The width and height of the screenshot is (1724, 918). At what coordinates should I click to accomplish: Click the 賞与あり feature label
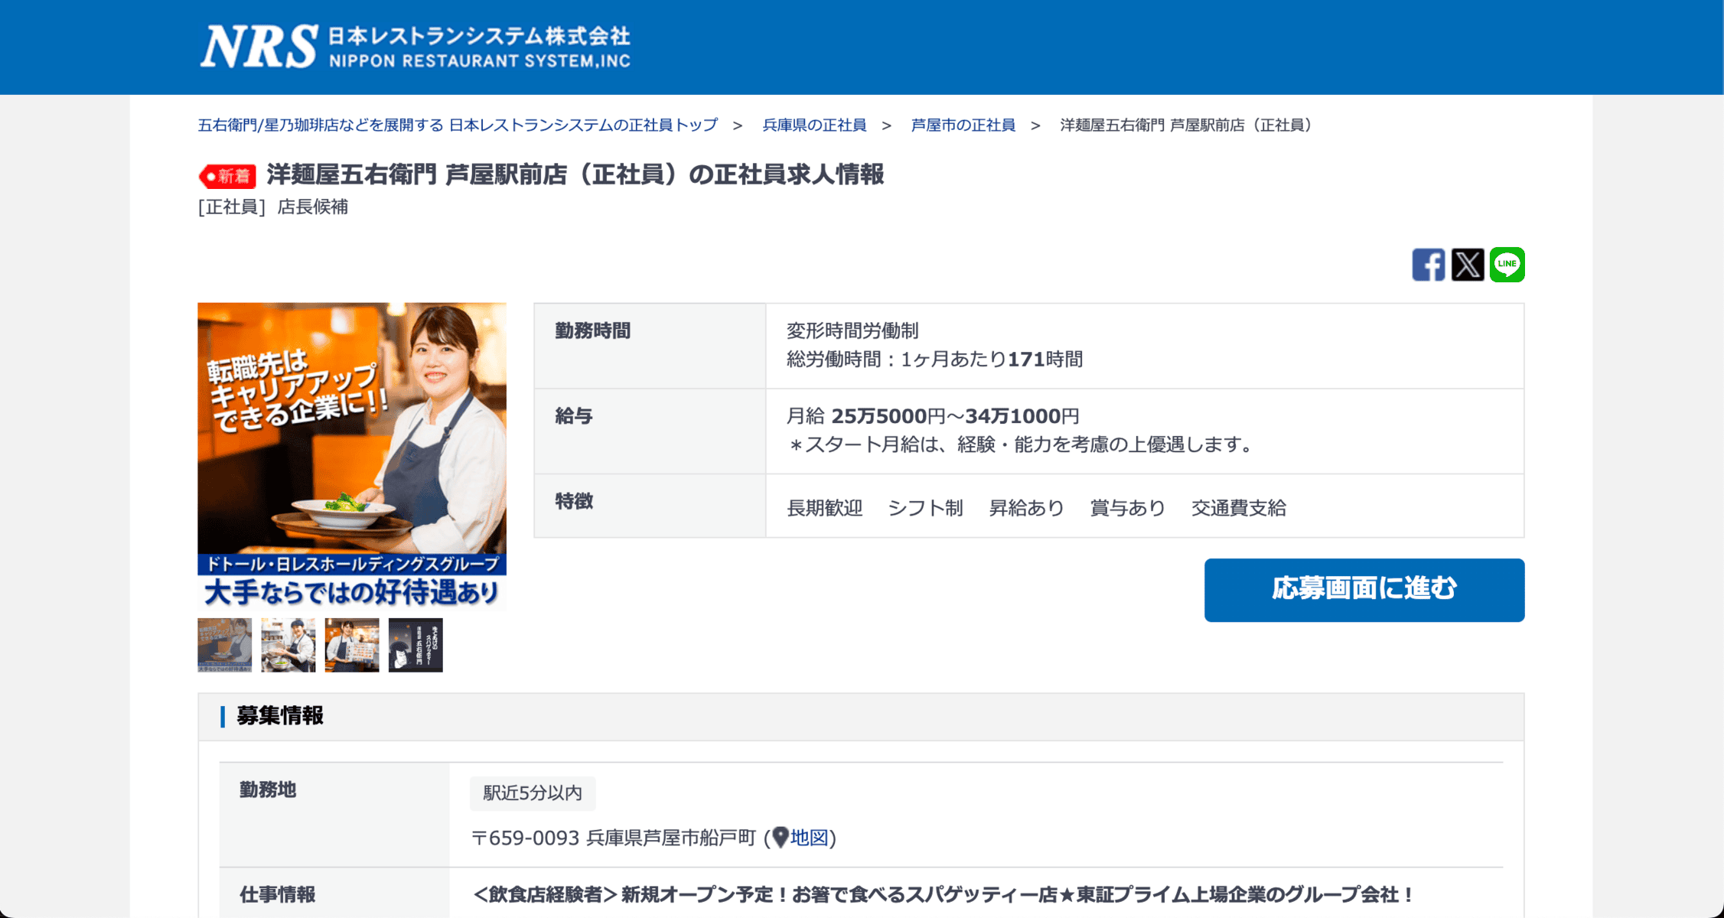point(1127,508)
